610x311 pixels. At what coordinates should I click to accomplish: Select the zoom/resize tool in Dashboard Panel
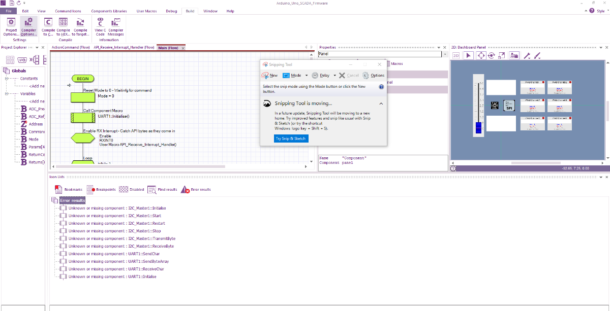tap(502, 55)
